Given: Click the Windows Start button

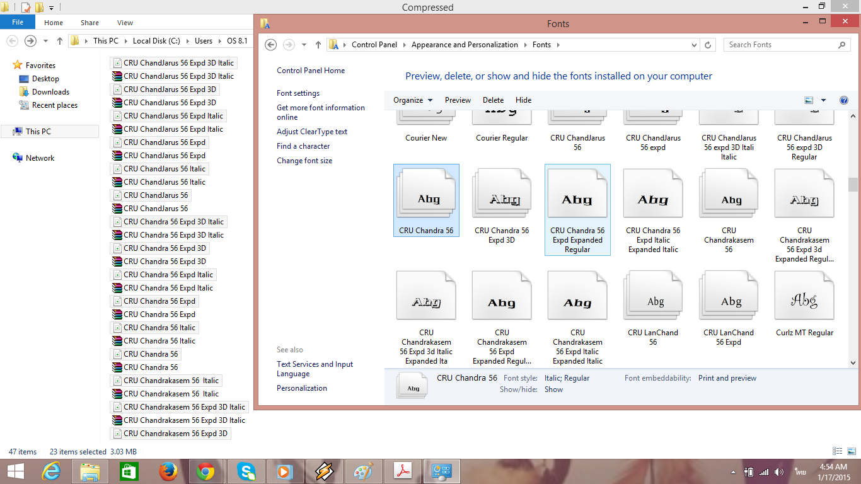Looking at the screenshot, I should [15, 471].
